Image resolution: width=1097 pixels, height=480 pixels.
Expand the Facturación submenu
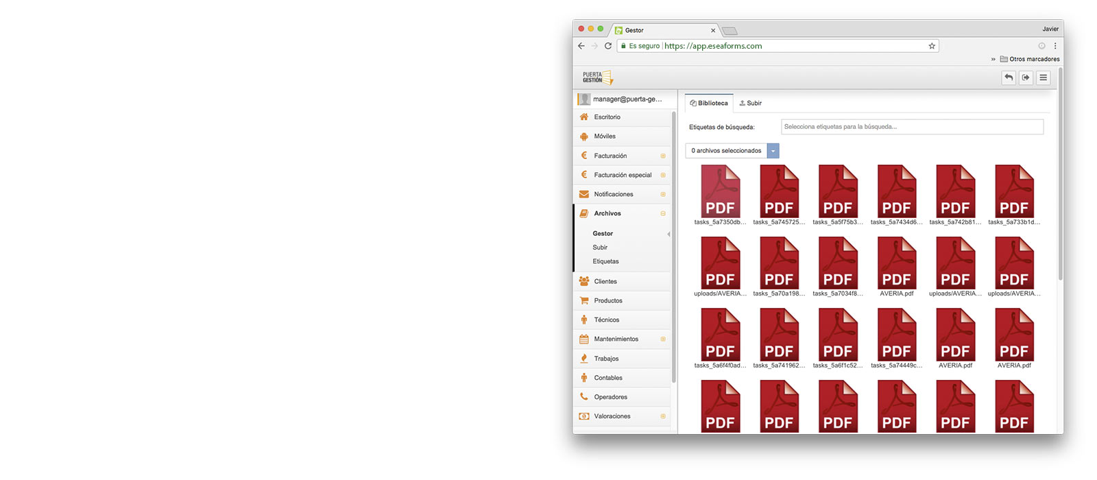pos(663,156)
